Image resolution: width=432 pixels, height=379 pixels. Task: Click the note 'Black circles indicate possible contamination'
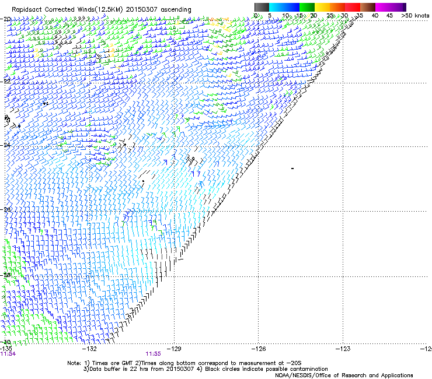point(266,369)
